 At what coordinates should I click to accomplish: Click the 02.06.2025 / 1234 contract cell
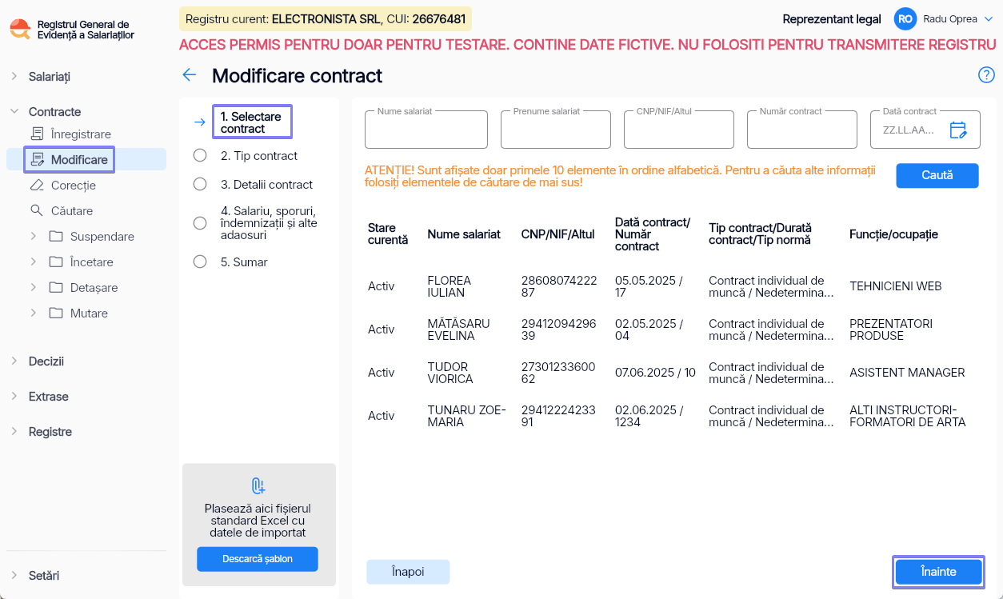point(649,416)
